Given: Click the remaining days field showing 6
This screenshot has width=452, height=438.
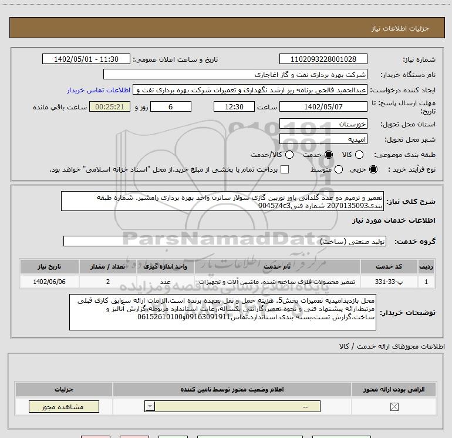Looking at the screenshot, I should coord(171,106).
